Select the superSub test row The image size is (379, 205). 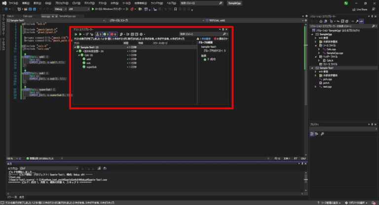tap(135, 67)
